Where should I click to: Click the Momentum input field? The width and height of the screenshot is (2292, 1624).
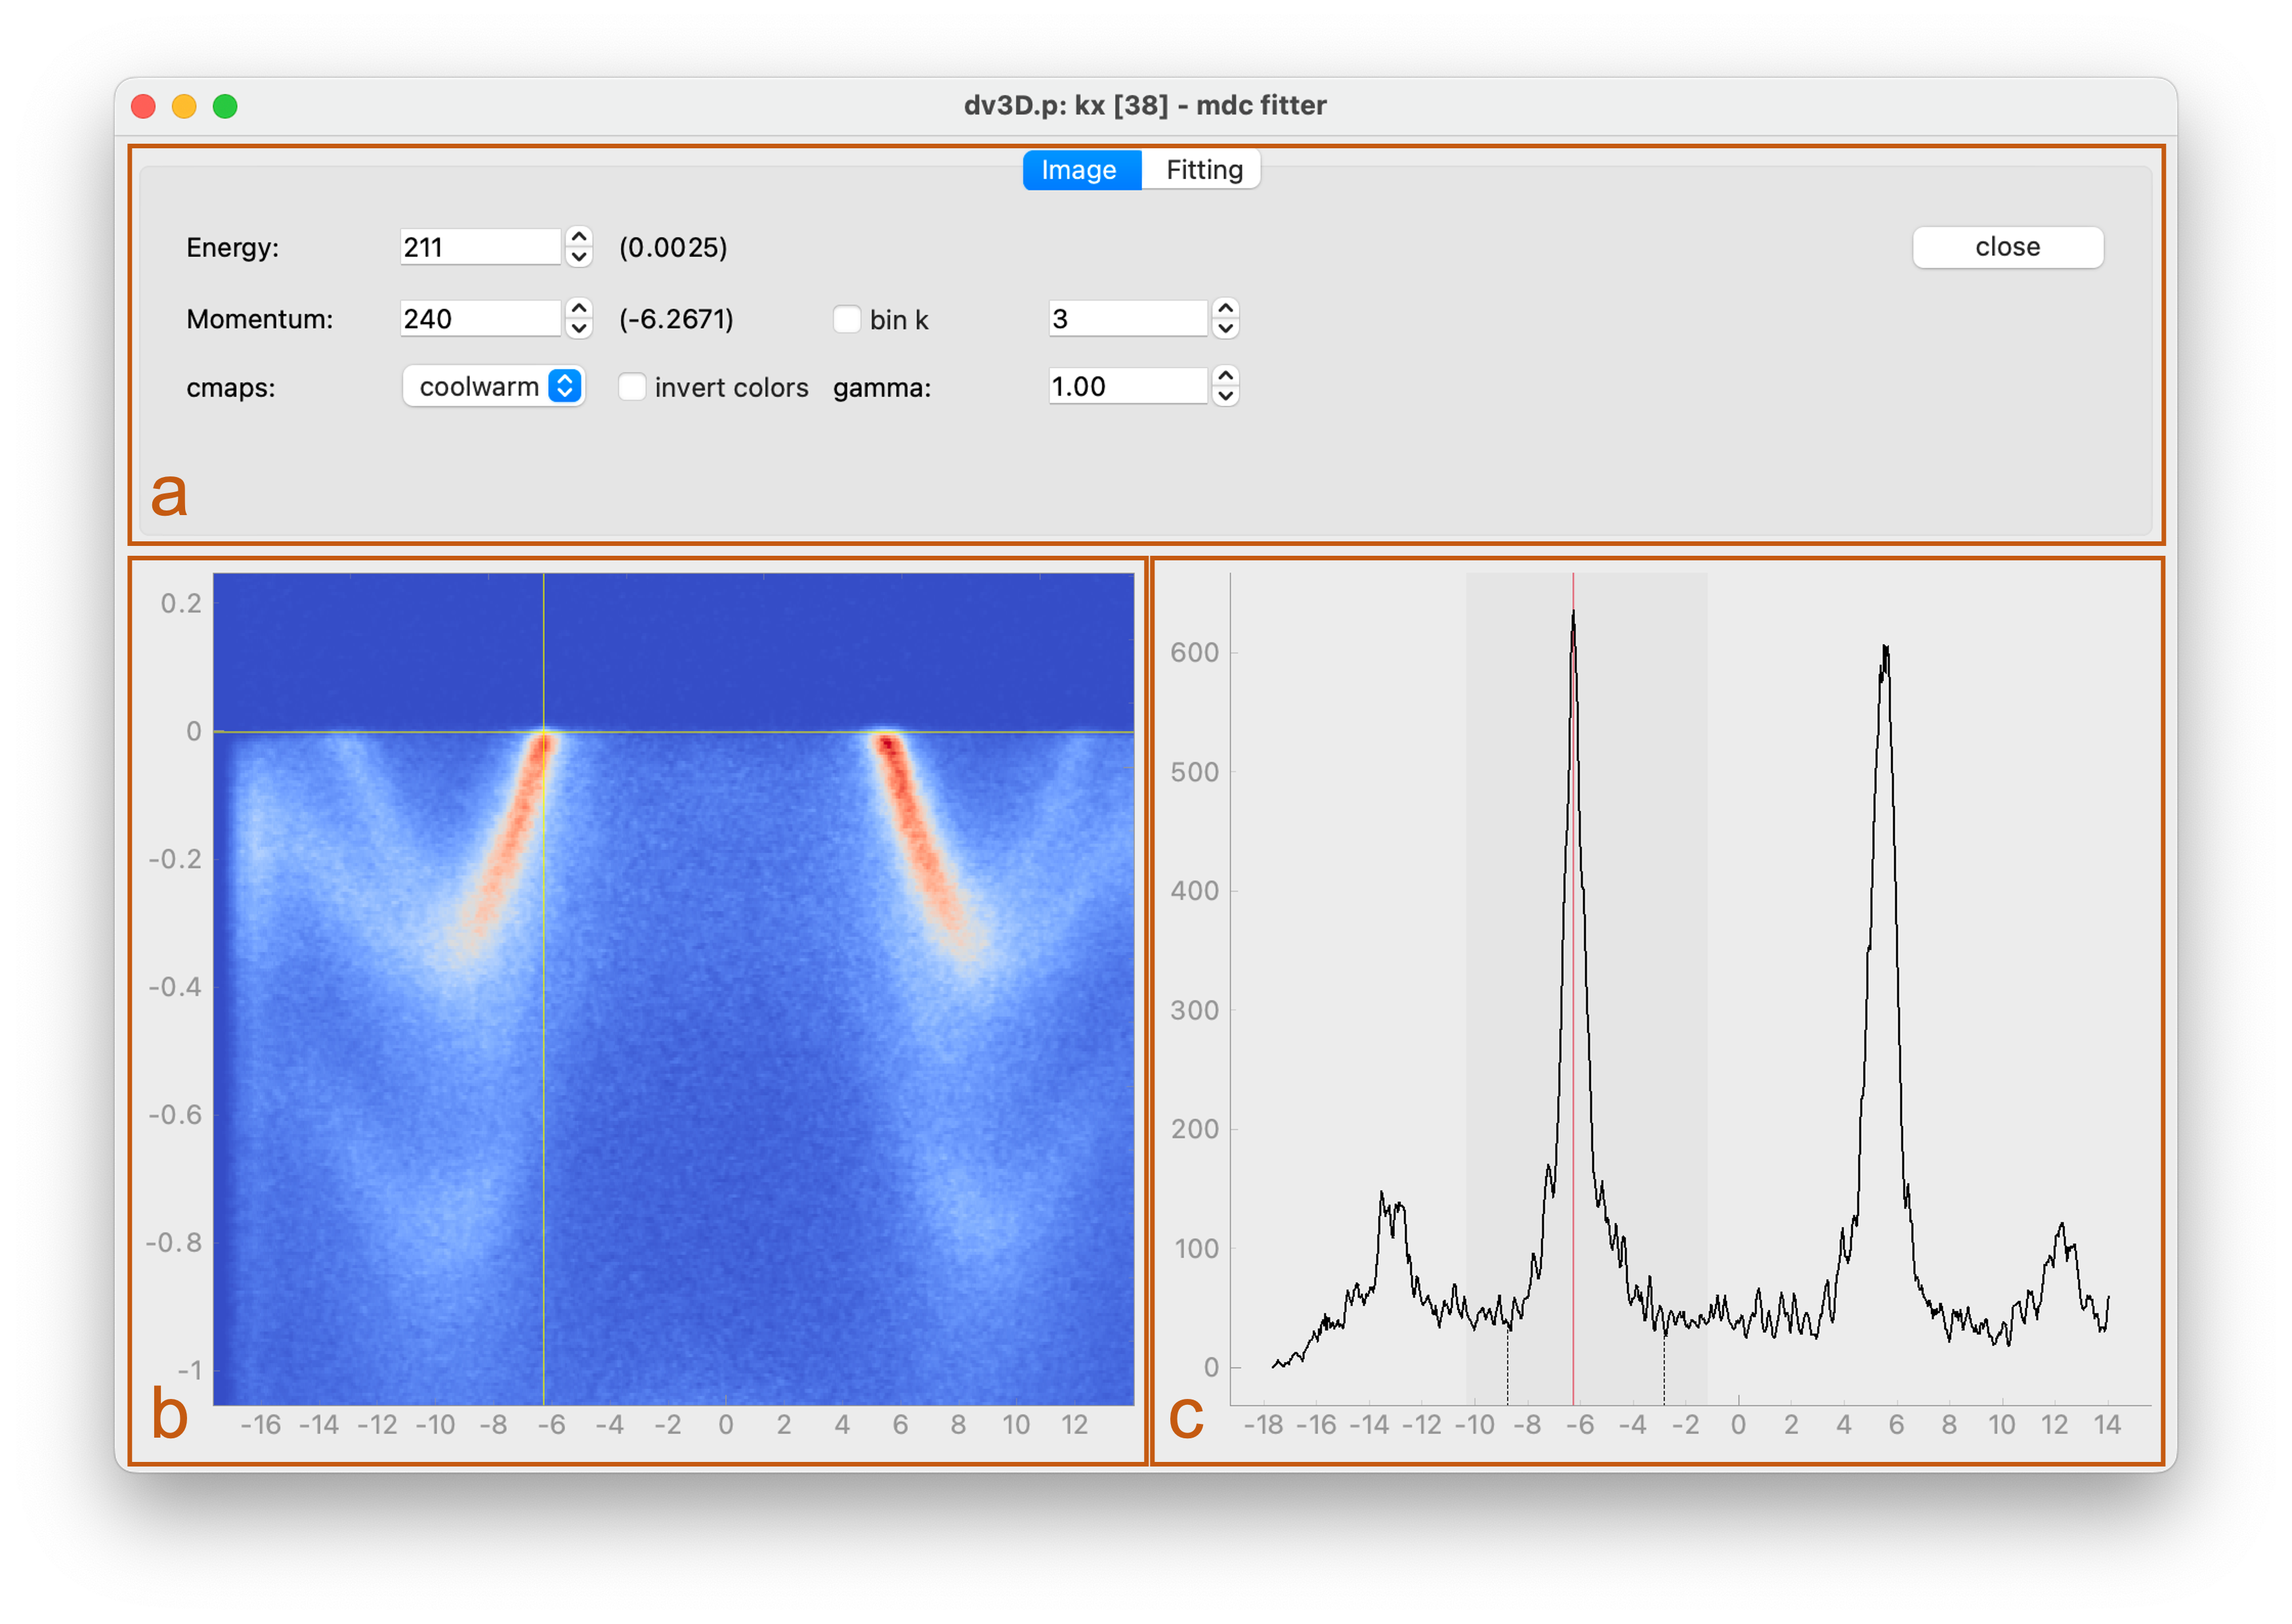click(479, 319)
